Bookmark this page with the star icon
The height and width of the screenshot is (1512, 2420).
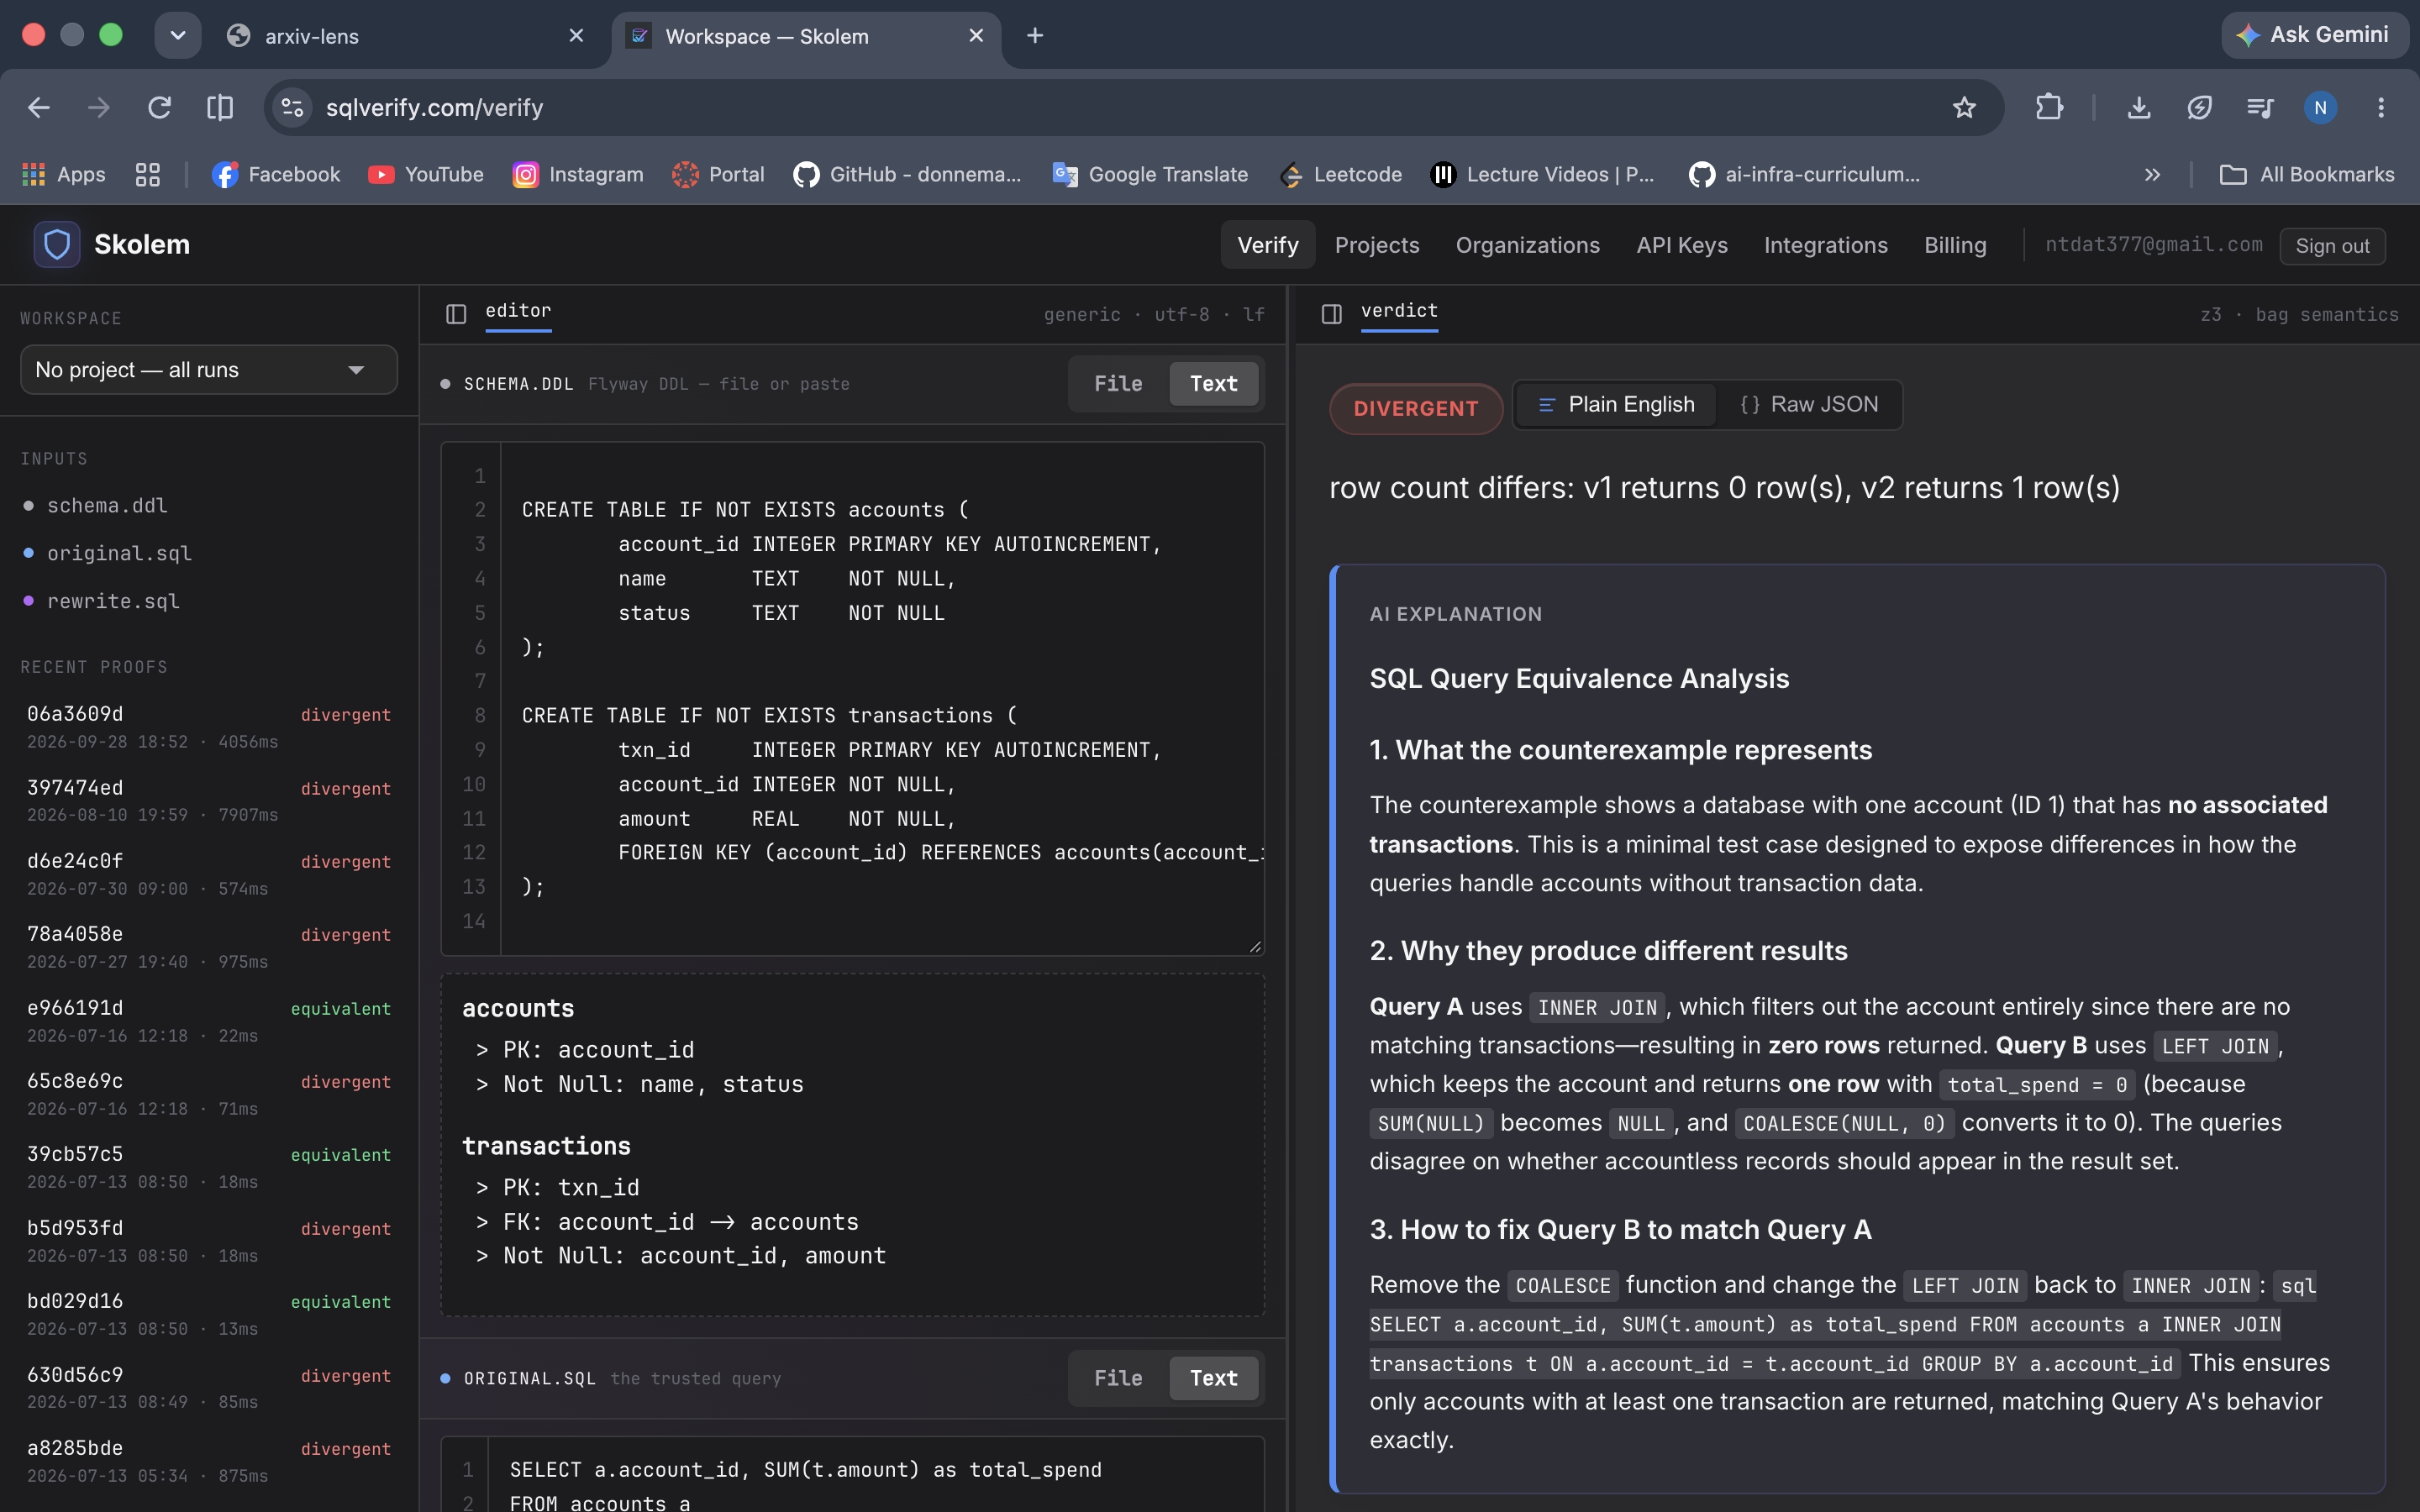point(1964,107)
